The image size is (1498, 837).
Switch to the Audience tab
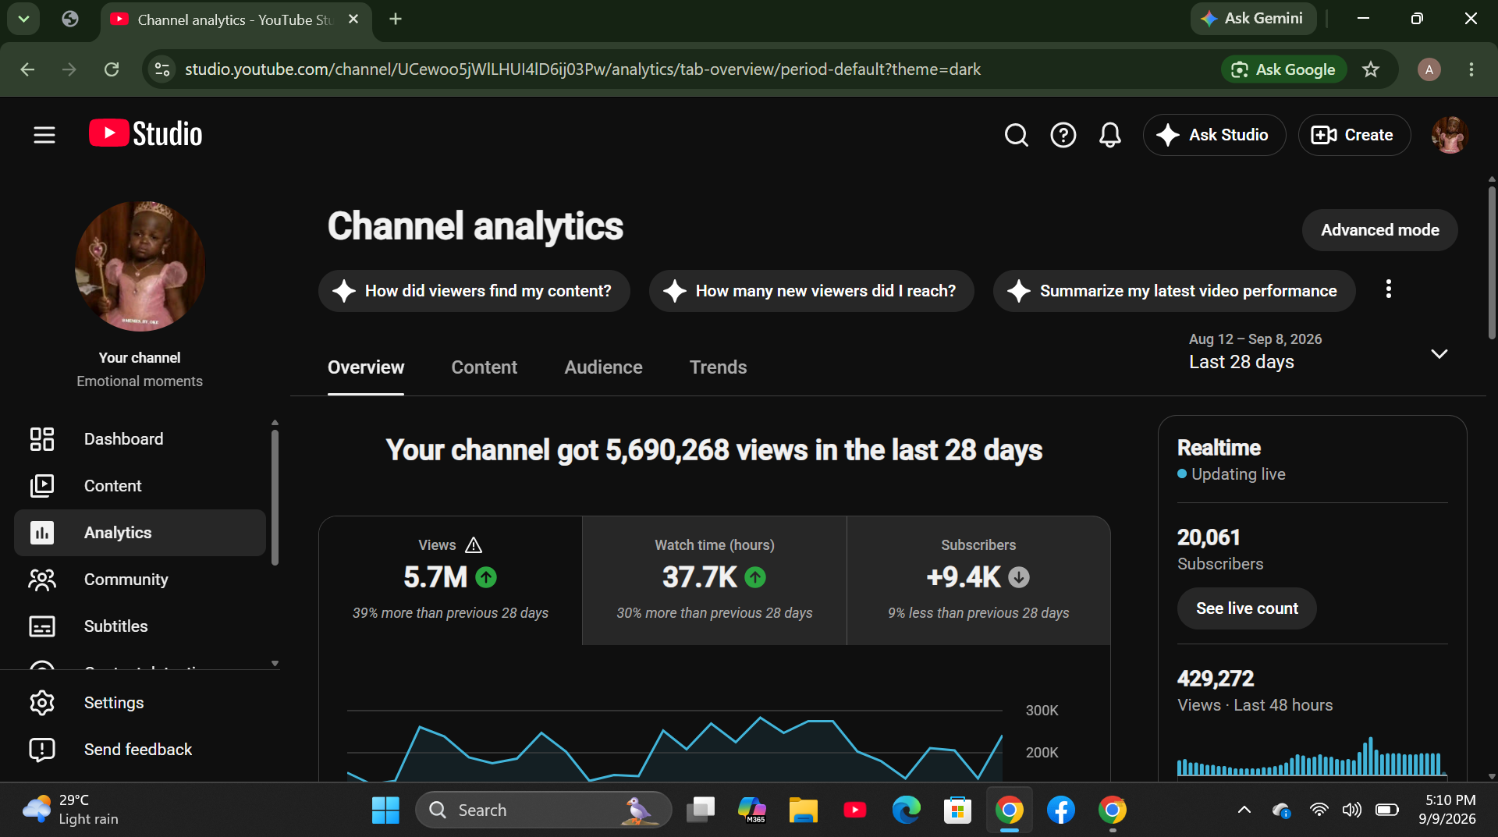pos(603,367)
